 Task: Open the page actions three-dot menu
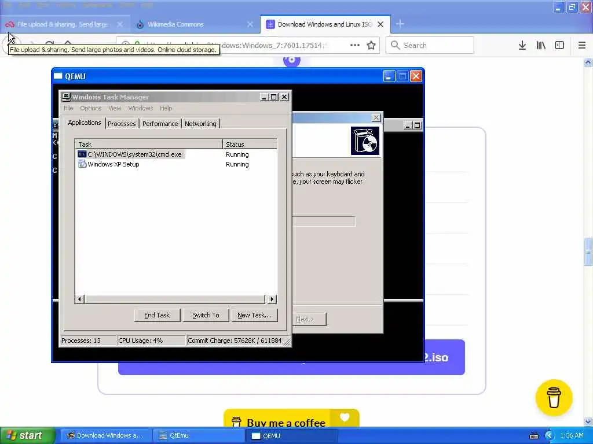(355, 45)
